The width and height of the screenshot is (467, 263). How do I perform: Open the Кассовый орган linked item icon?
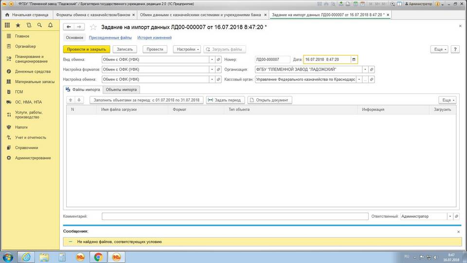point(371,79)
